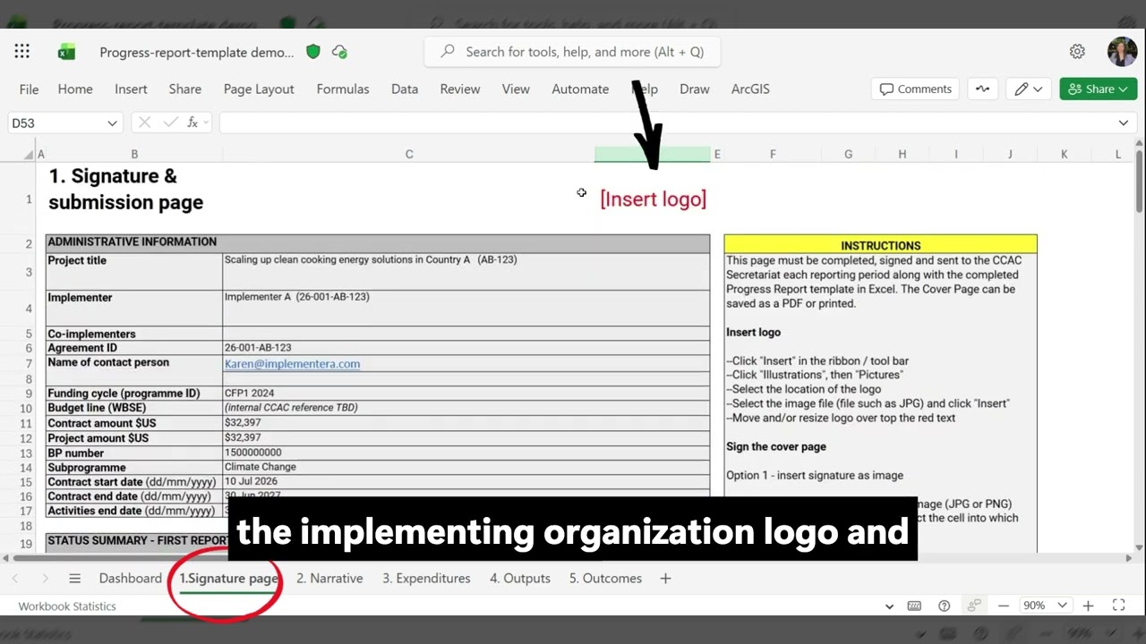Image resolution: width=1146 pixels, height=644 pixels.
Task: Open the app launcher grid
Action: coord(22,52)
